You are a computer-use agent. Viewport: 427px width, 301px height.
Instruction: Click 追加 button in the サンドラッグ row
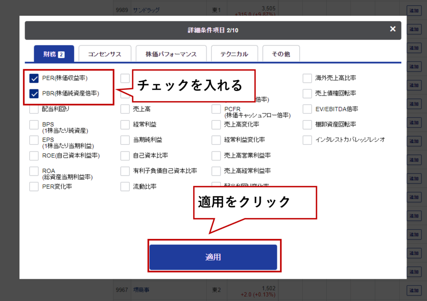[x=413, y=10]
